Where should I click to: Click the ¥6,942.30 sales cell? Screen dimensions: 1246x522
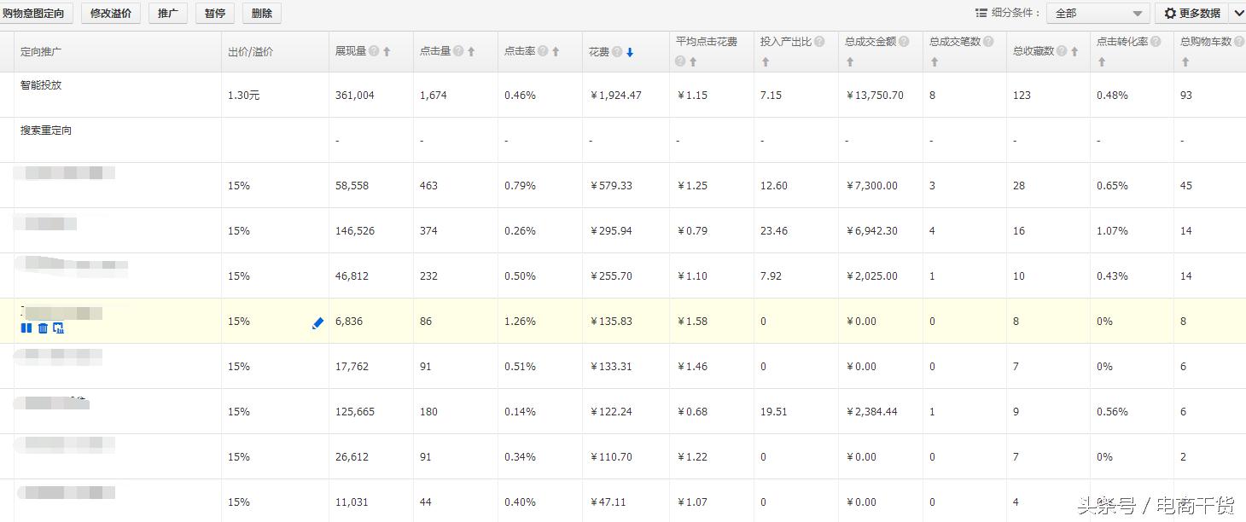871,231
